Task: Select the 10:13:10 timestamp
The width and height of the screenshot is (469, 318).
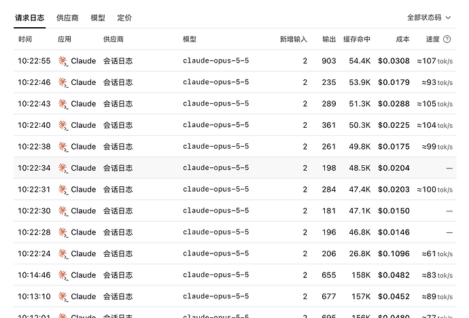Action: [x=34, y=296]
